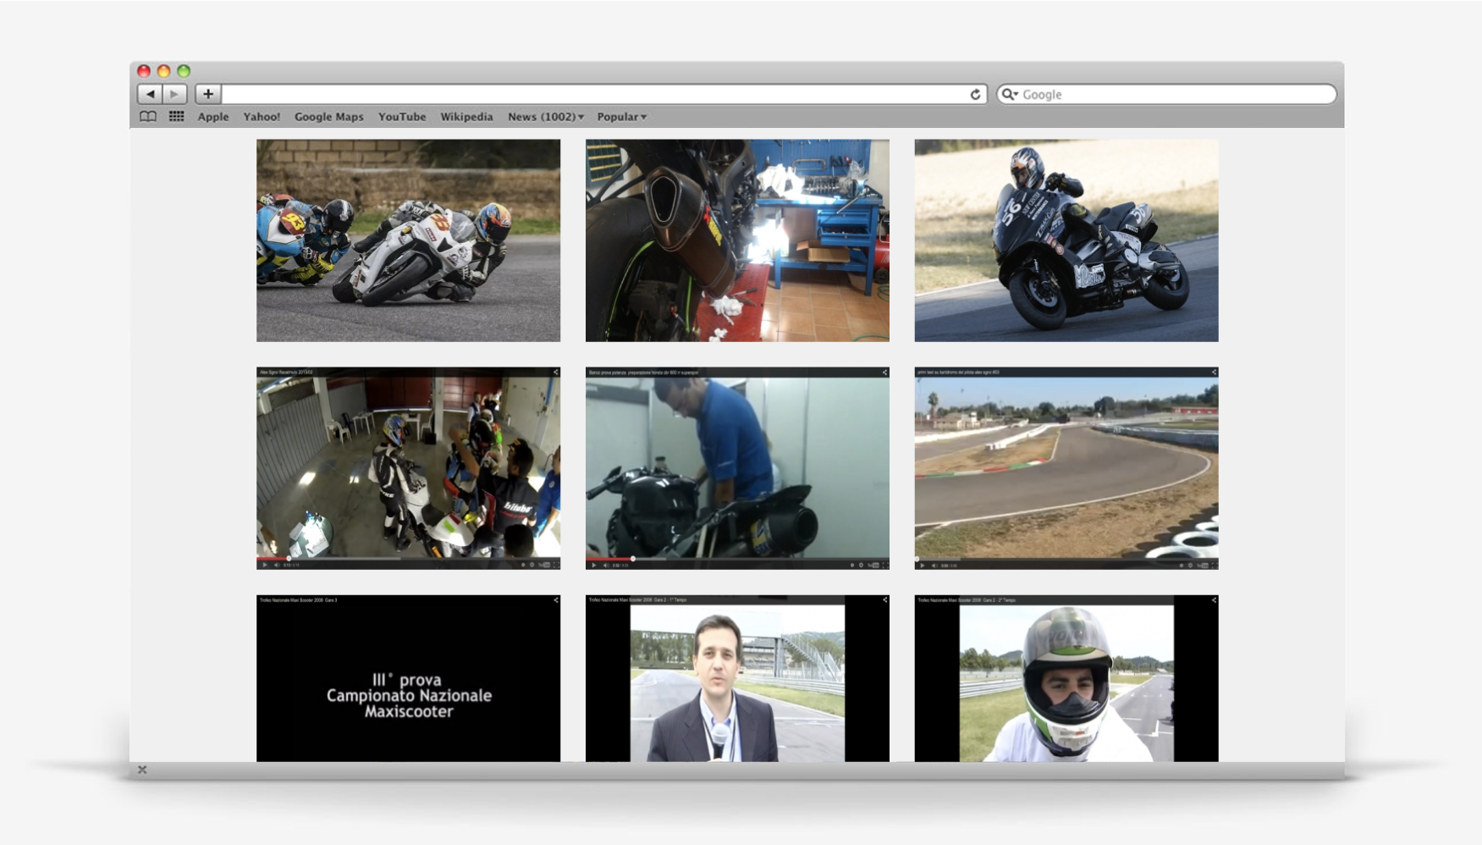Viewport: 1482px width, 845px height.
Task: Open the Top Sites grid icon
Action: pos(176,117)
